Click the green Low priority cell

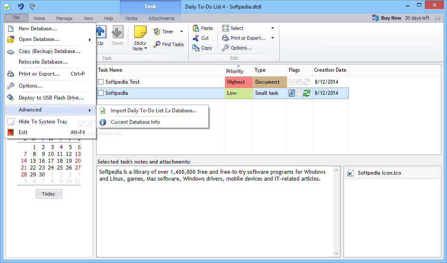point(239,93)
